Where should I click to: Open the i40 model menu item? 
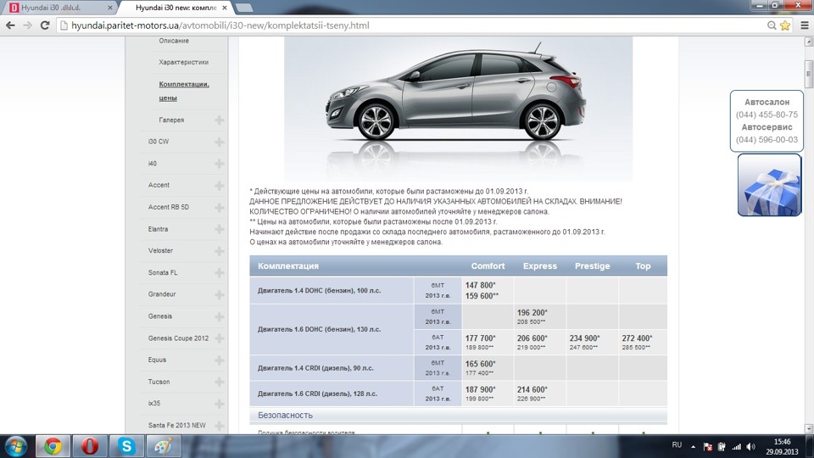click(x=152, y=163)
